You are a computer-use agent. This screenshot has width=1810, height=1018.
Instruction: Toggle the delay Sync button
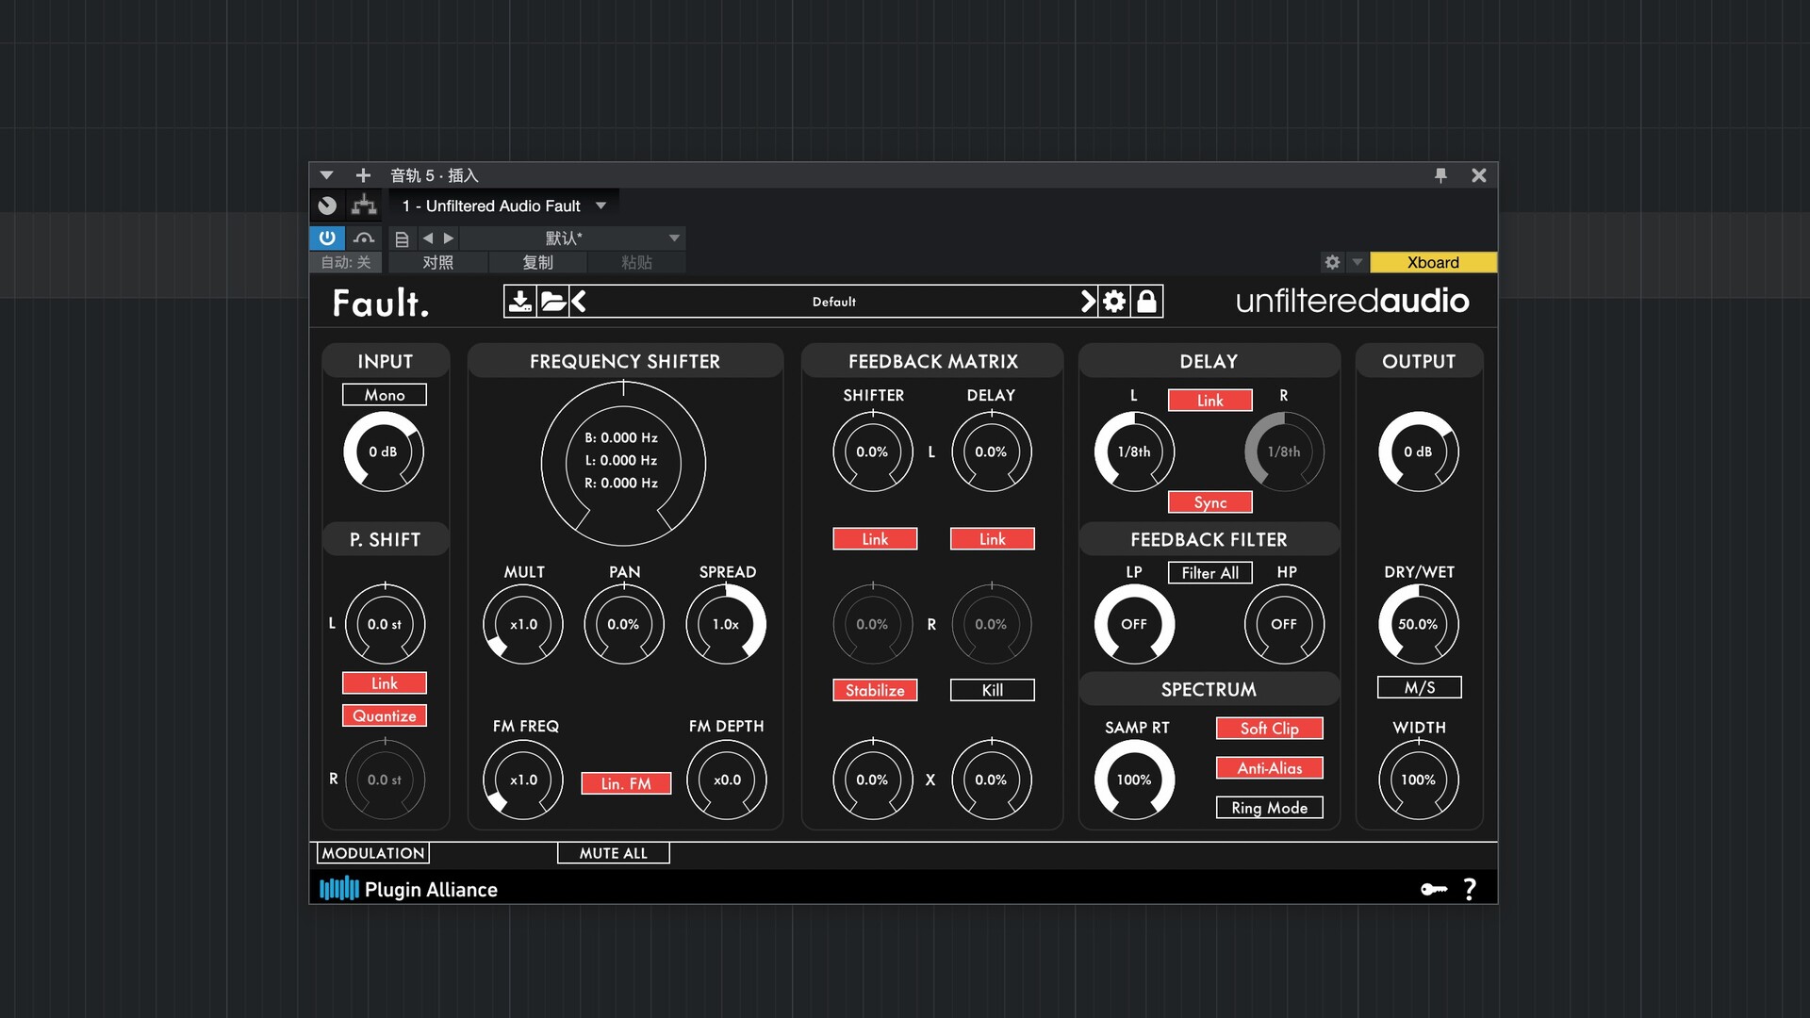(x=1210, y=502)
